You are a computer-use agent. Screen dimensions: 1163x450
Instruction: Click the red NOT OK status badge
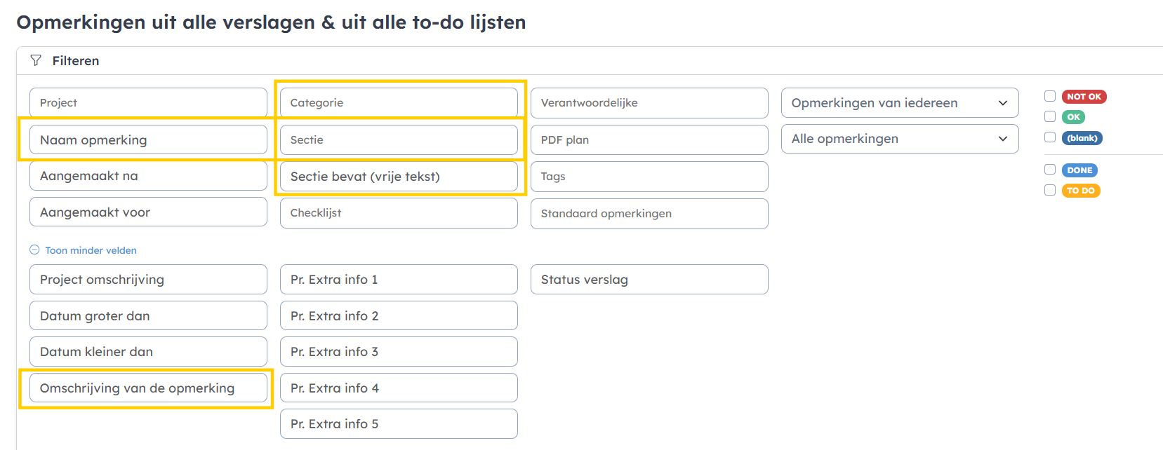[1084, 97]
